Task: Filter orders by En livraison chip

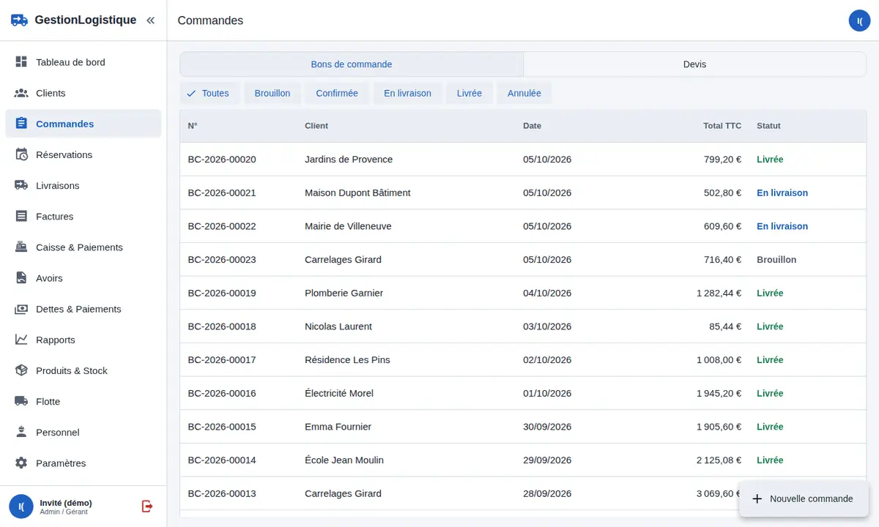Action: pyautogui.click(x=407, y=93)
